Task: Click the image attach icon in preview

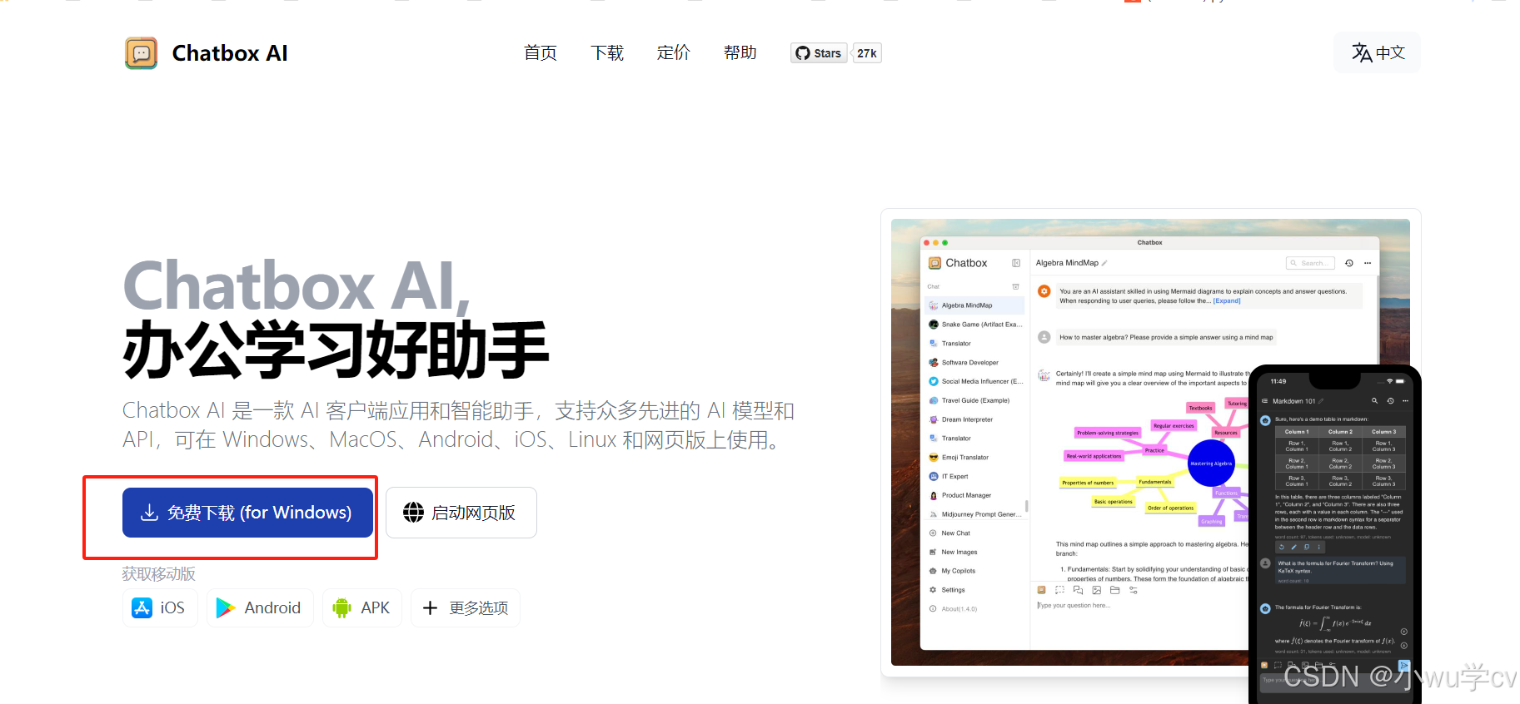Action: click(1096, 590)
